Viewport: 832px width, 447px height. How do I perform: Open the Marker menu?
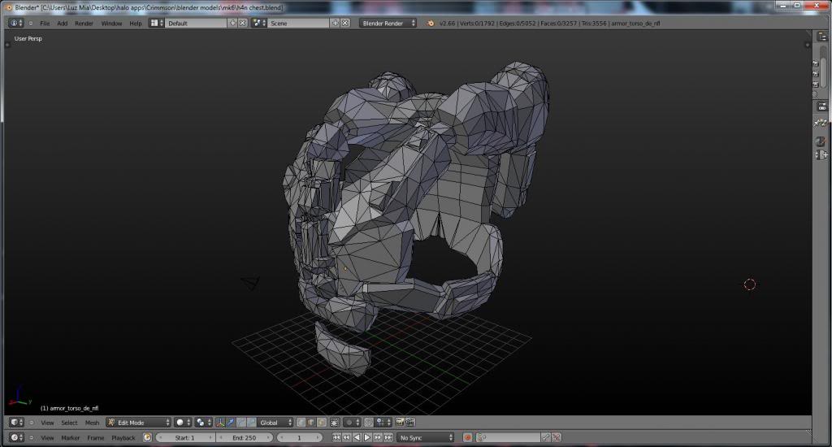click(x=70, y=438)
